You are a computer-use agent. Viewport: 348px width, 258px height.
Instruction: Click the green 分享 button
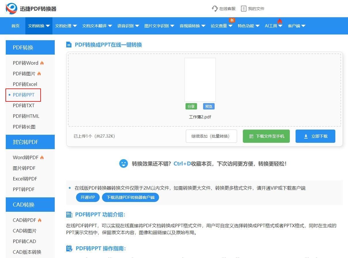tap(191, 106)
